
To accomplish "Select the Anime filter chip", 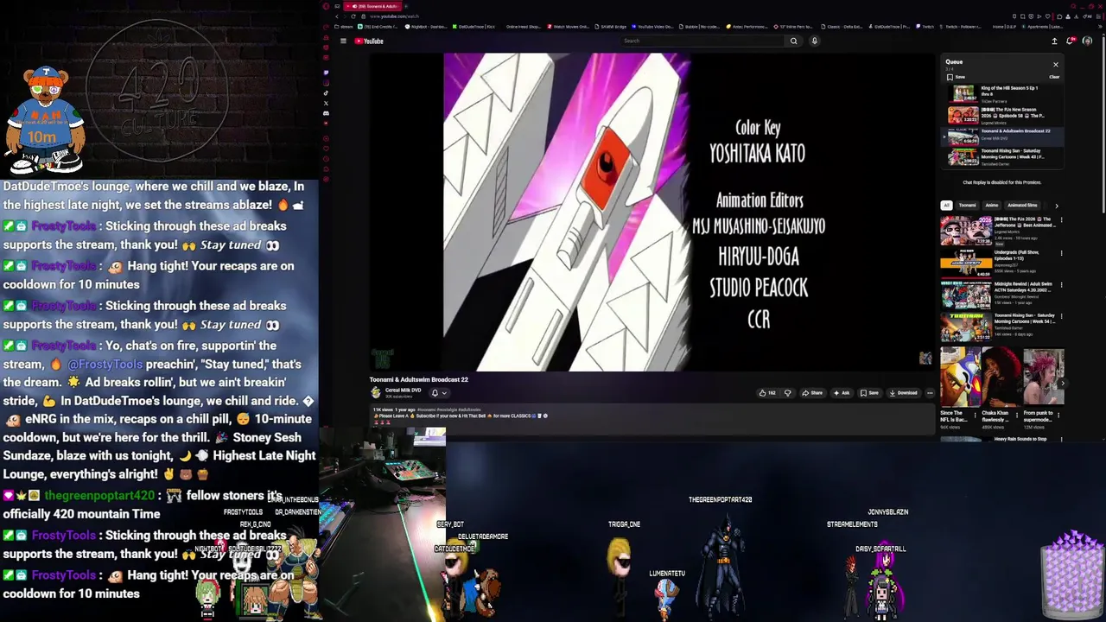I will tap(991, 206).
